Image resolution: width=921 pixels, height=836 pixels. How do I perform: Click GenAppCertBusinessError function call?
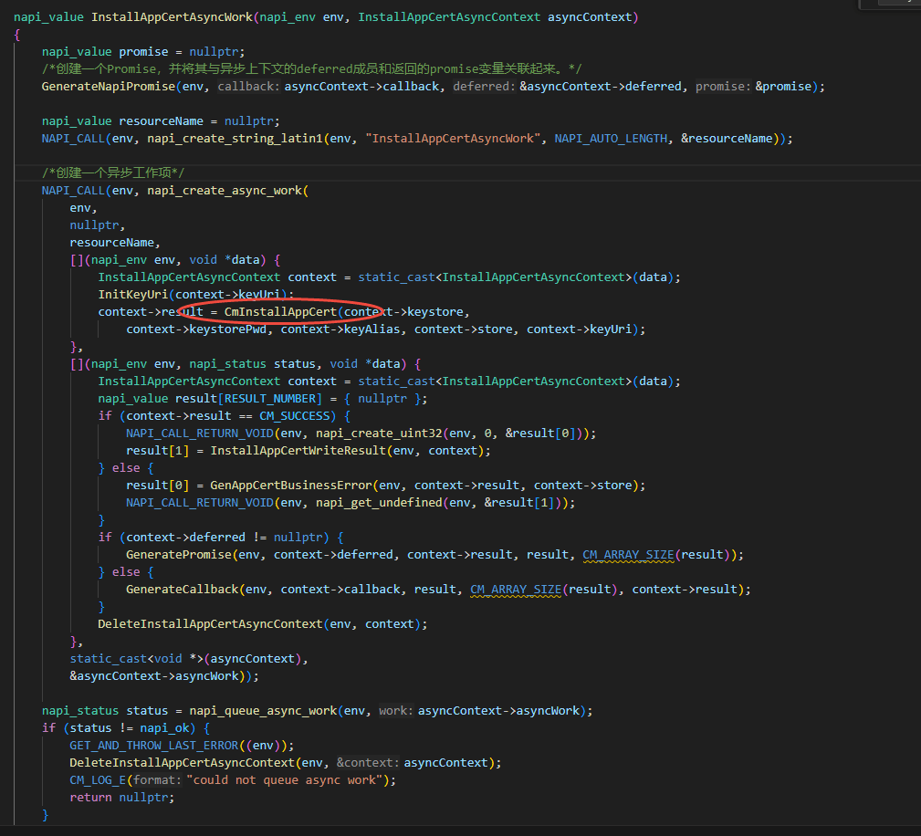tap(291, 486)
